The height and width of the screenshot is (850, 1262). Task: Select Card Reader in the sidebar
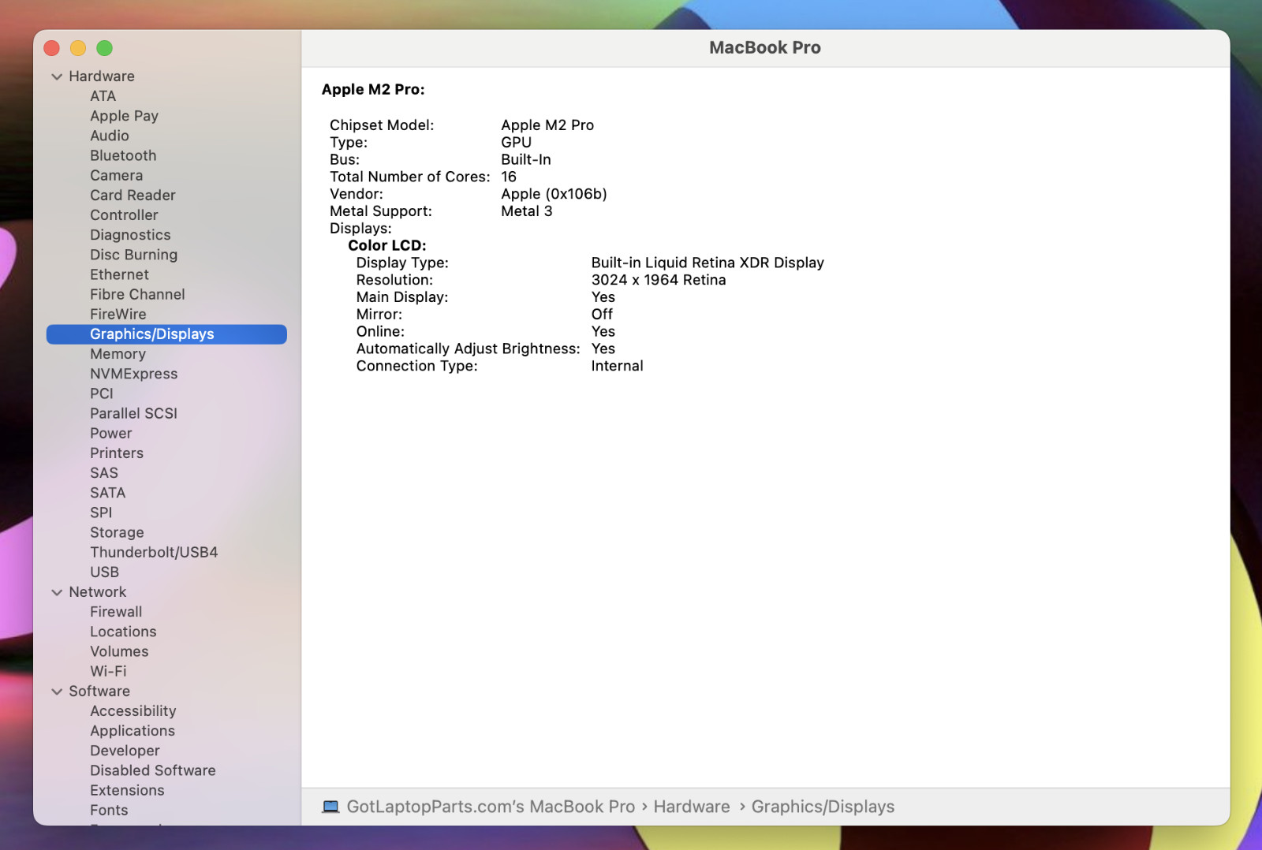pos(133,195)
